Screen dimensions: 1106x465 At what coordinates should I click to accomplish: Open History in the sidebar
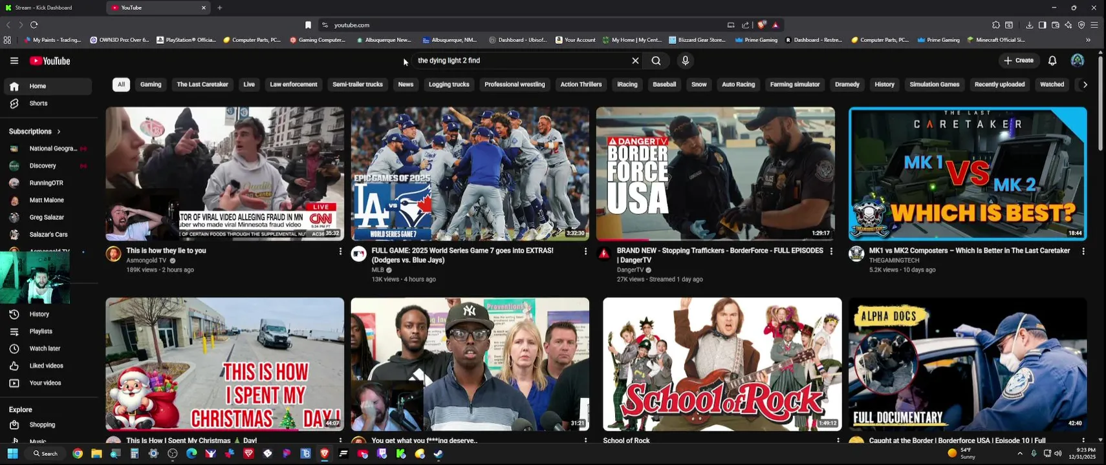47,315
